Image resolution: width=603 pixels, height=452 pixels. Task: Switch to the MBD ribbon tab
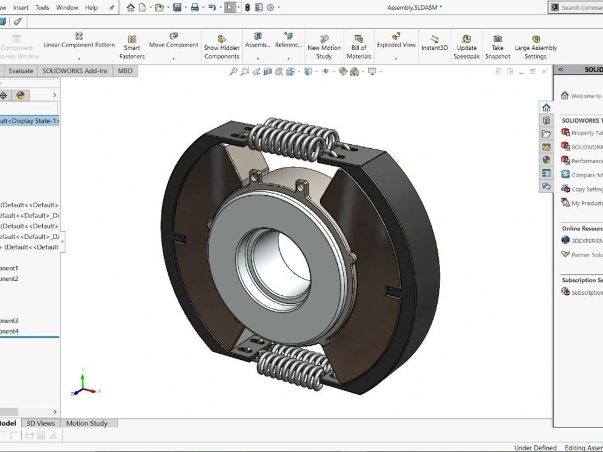click(x=125, y=71)
